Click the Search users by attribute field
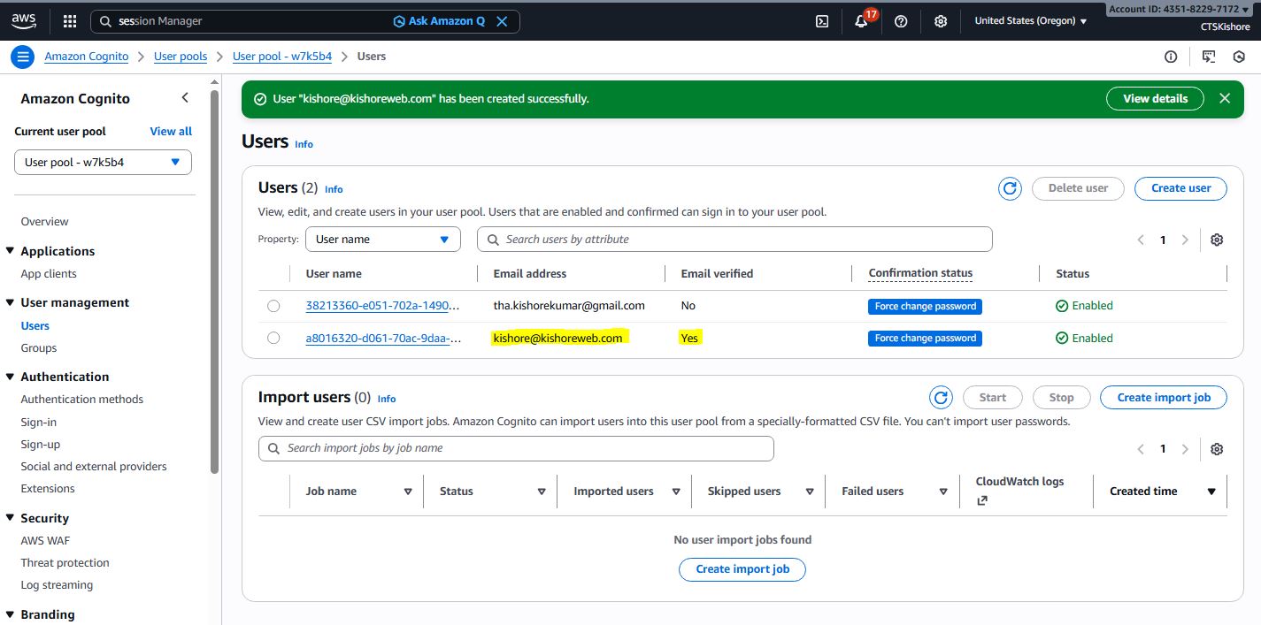Image resolution: width=1261 pixels, height=625 pixels. click(734, 240)
